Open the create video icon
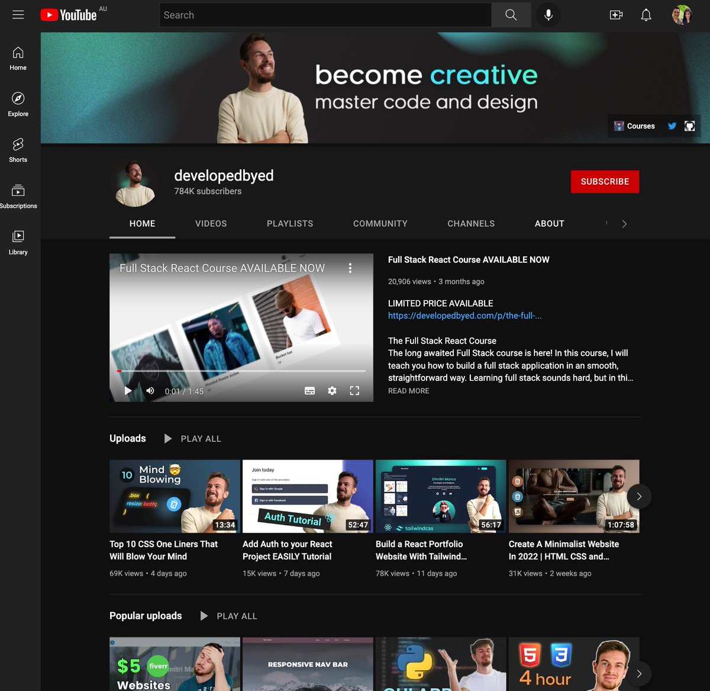This screenshot has height=691, width=710. point(616,15)
